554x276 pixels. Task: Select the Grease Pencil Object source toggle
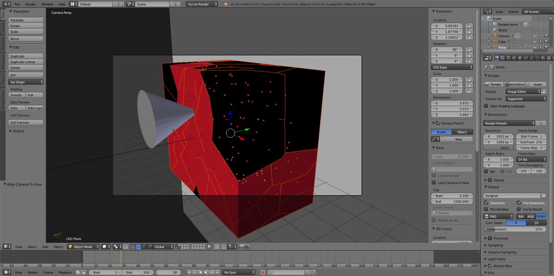[x=462, y=132]
